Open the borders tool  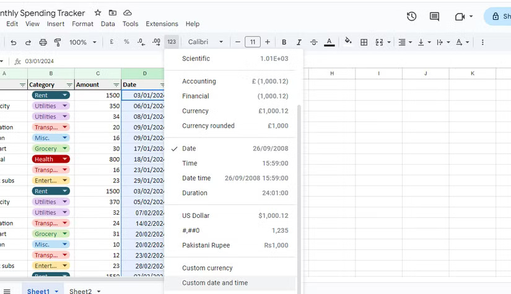point(364,42)
